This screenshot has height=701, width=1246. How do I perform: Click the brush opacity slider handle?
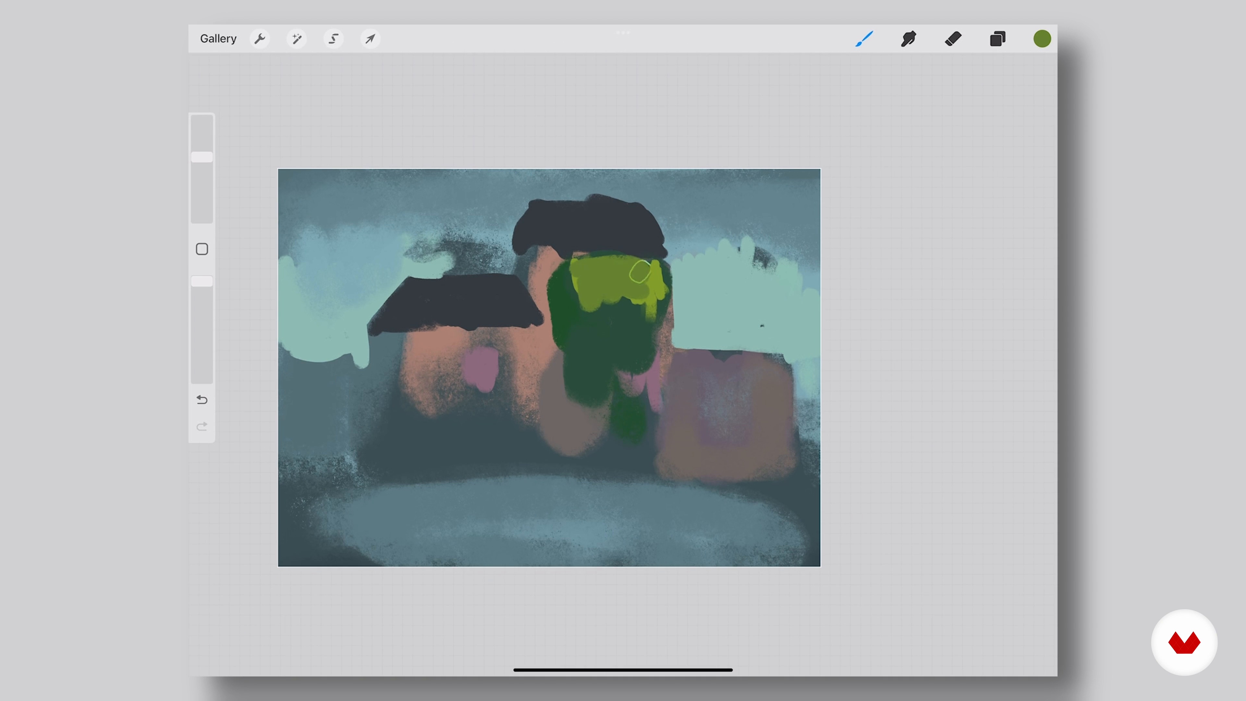[x=202, y=282]
